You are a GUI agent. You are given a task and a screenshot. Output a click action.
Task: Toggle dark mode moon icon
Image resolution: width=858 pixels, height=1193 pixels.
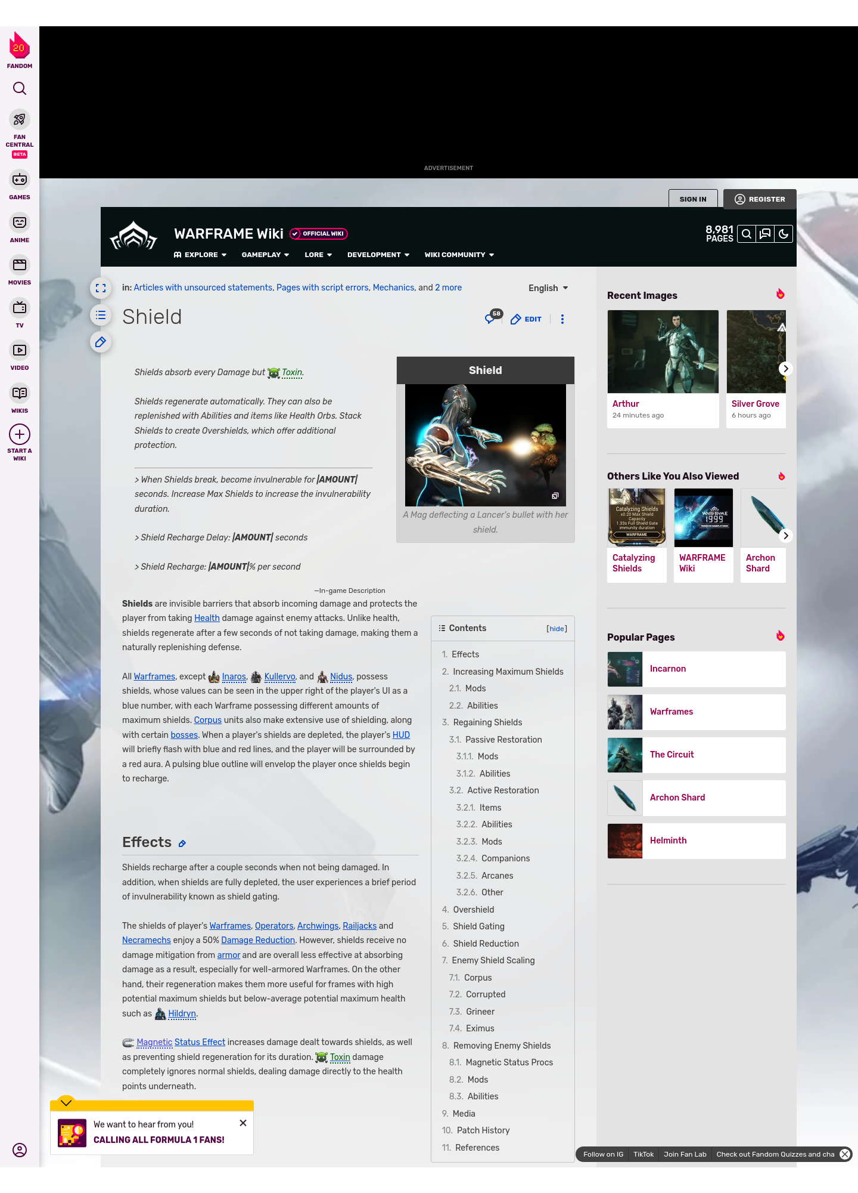[784, 234]
